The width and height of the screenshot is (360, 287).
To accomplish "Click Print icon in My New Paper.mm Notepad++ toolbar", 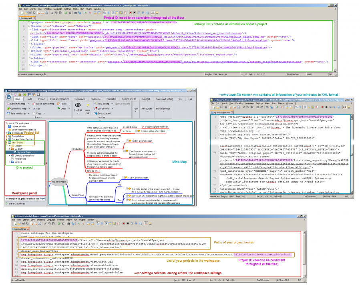I will click(239, 107).
